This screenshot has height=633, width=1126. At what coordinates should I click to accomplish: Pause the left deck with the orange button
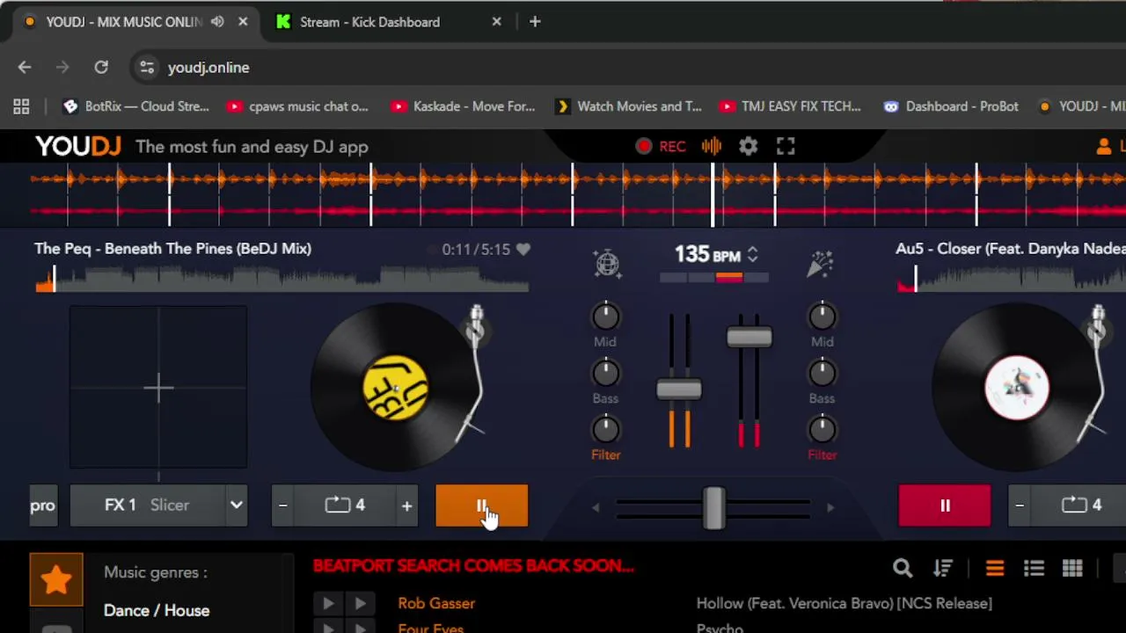pyautogui.click(x=482, y=506)
